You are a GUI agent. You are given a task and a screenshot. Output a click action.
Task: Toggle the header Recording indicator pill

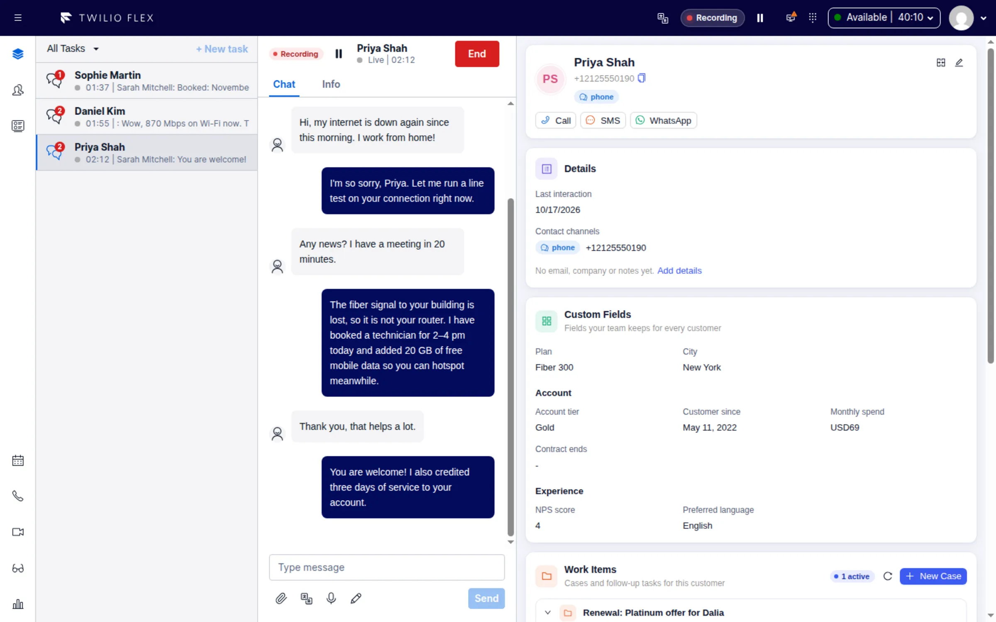[x=712, y=18]
